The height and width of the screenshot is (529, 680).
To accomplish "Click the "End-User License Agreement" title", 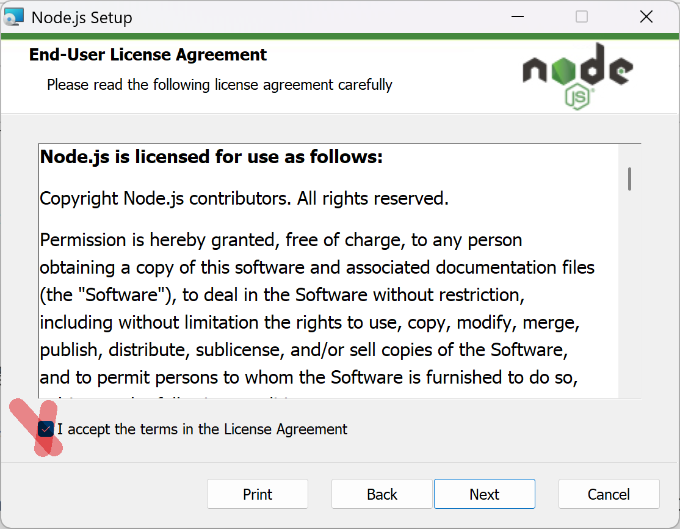I will click(148, 55).
